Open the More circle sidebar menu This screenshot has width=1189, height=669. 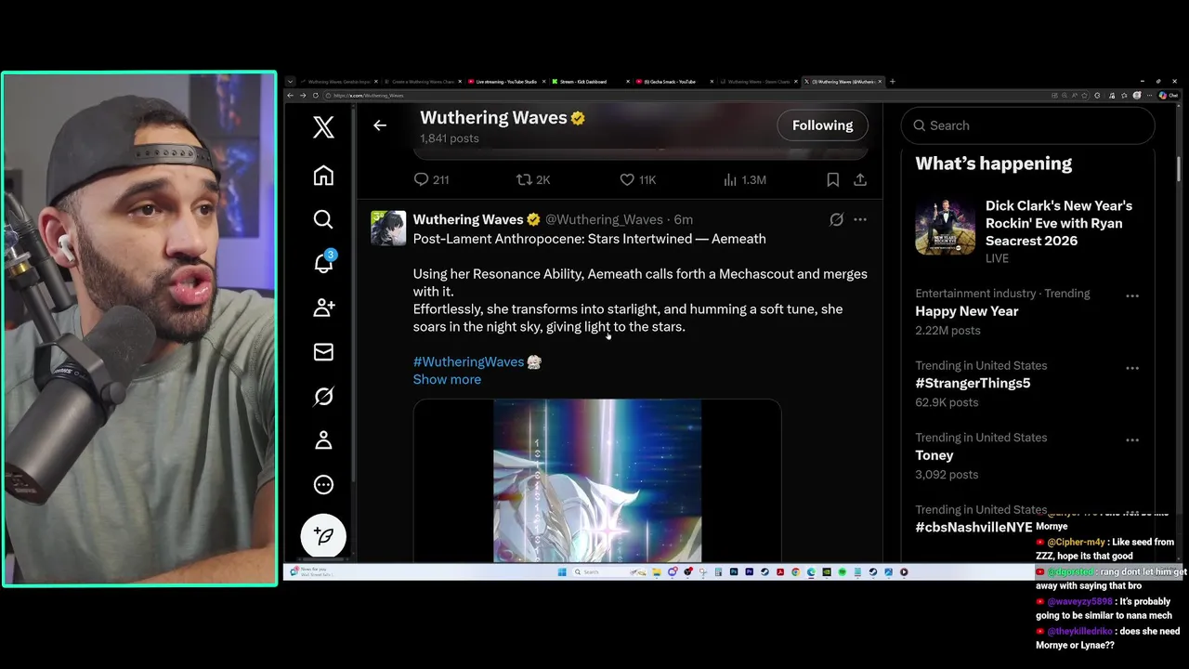click(323, 484)
